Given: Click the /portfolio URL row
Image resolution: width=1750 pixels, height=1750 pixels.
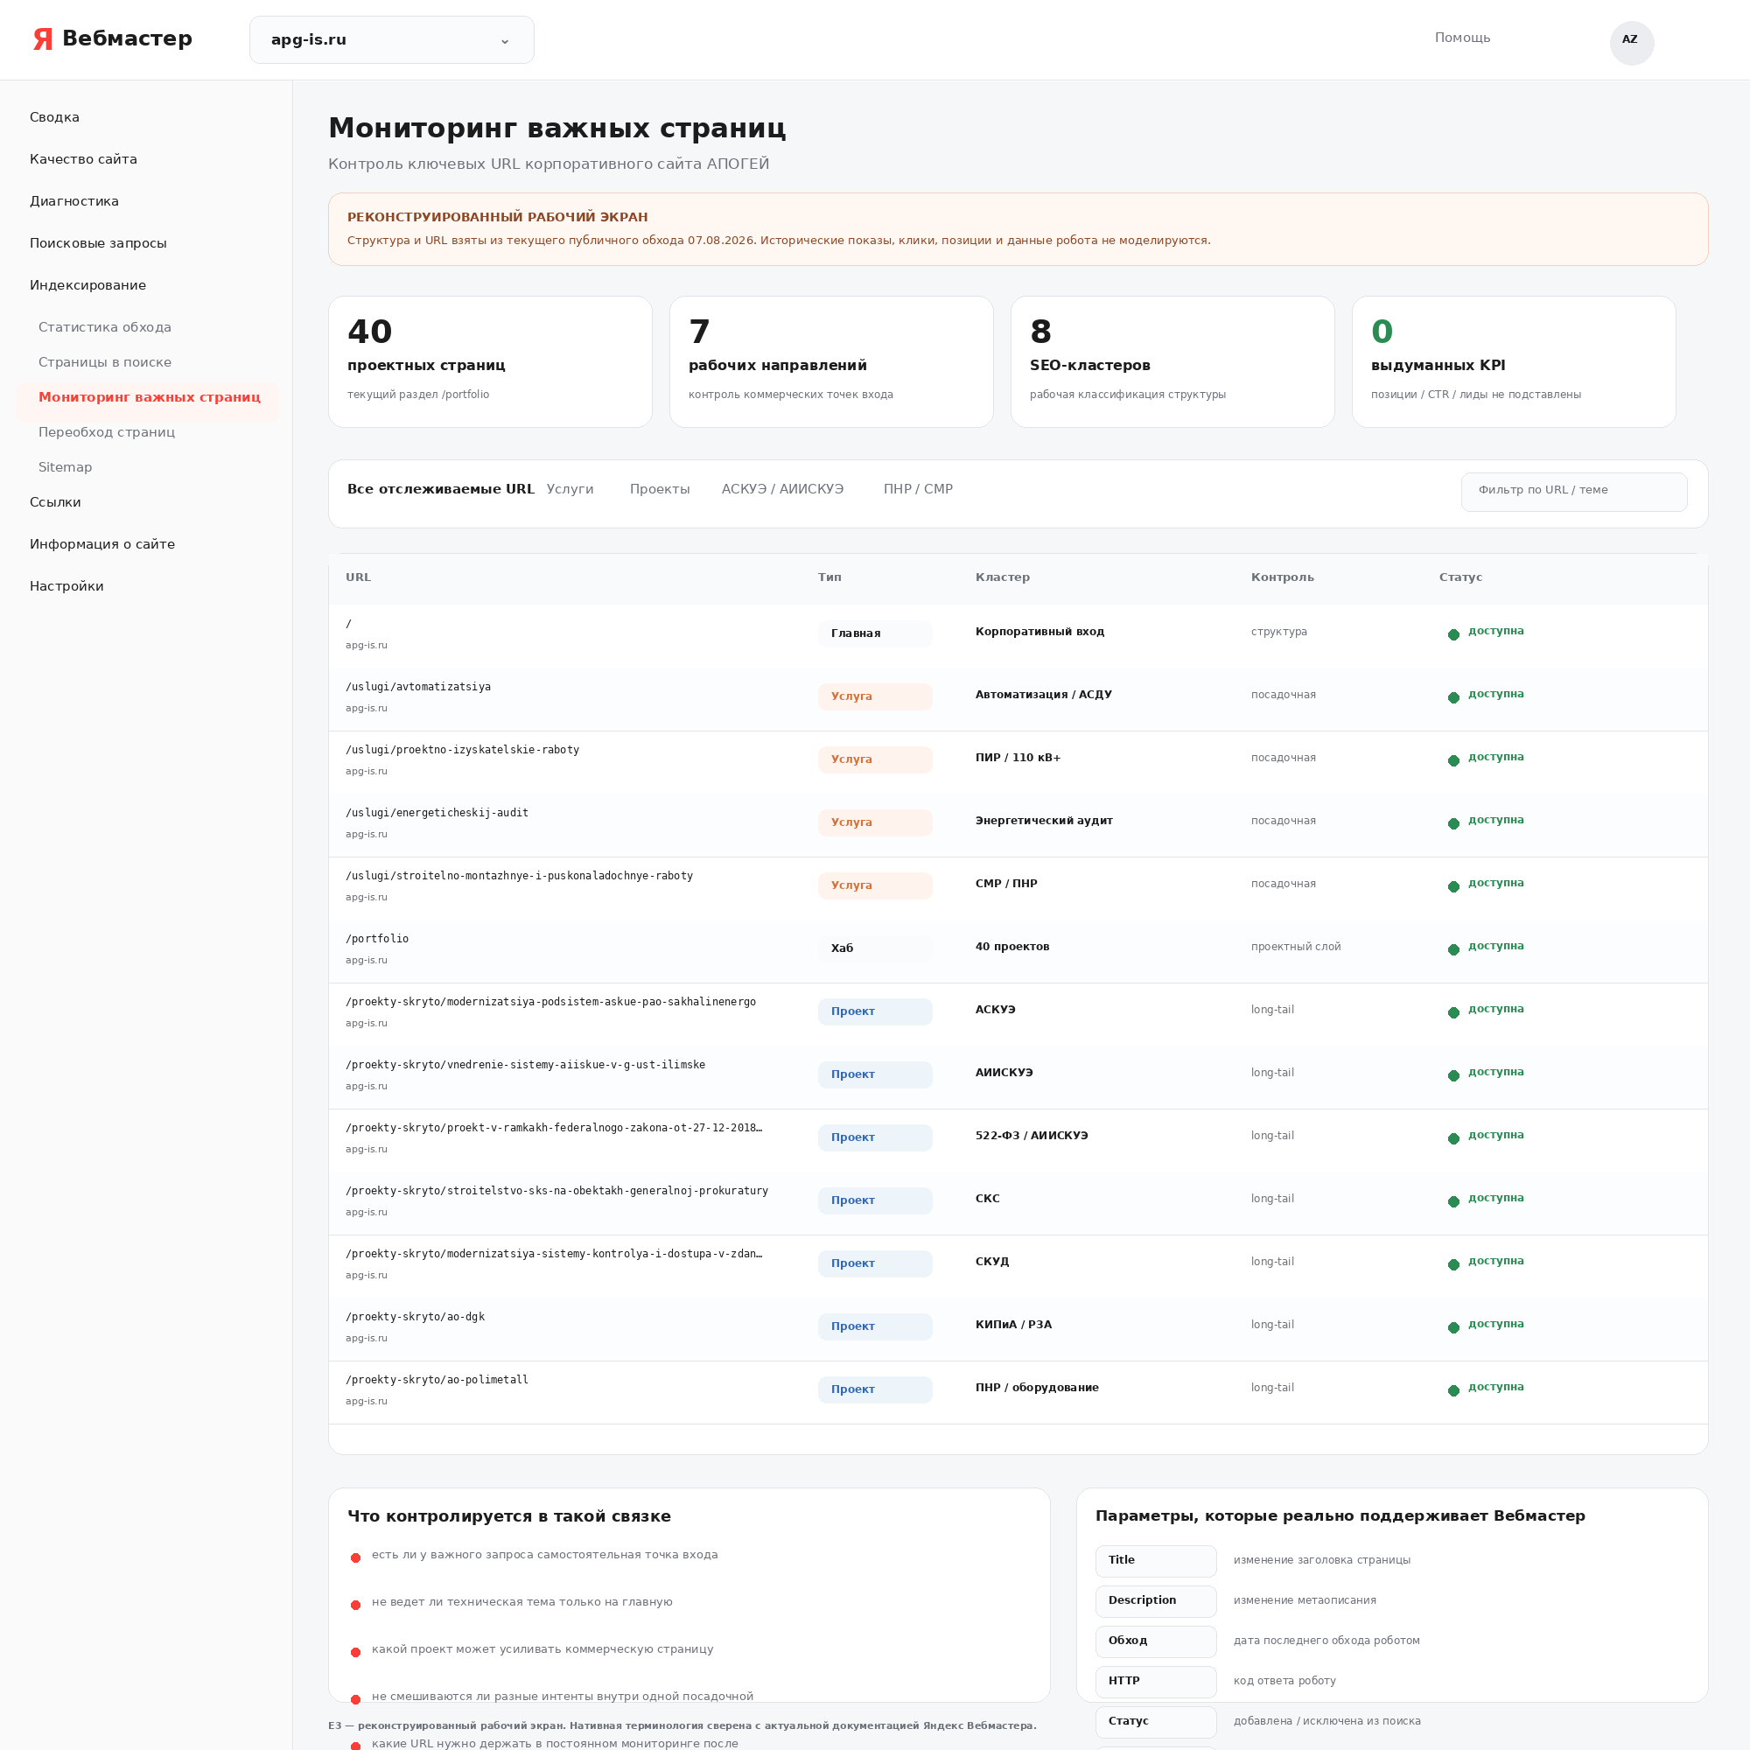Looking at the screenshot, I should [1018, 951].
